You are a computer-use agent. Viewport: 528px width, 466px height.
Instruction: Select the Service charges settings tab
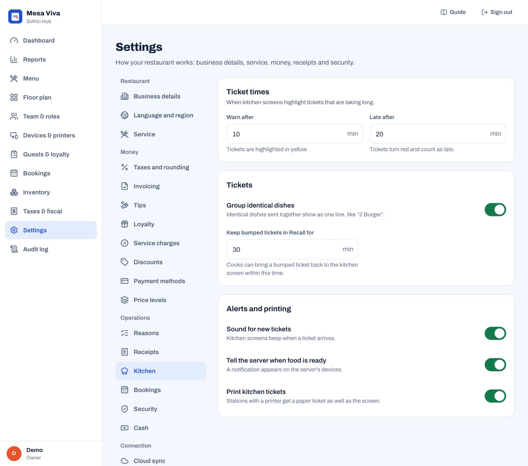(x=161, y=243)
